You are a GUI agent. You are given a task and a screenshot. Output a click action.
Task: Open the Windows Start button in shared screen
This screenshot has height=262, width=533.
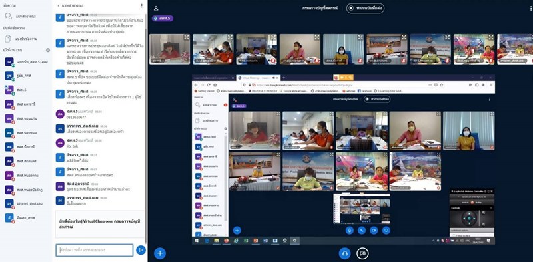tap(197, 241)
